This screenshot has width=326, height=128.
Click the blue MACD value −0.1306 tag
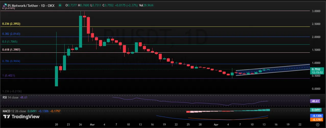pos(317,115)
